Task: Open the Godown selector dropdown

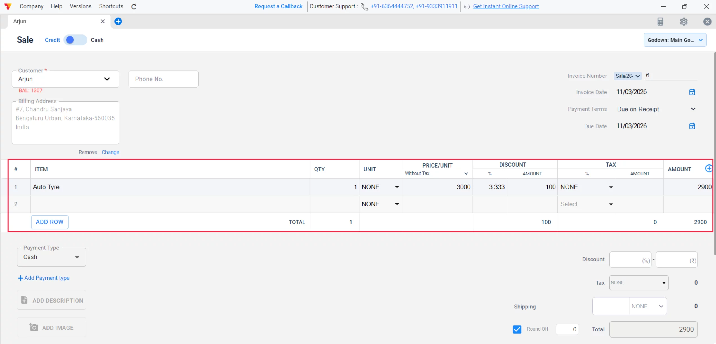Action: pos(675,40)
